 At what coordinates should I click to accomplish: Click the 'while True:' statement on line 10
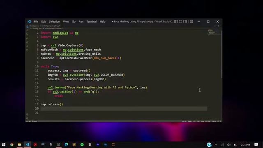50,67
